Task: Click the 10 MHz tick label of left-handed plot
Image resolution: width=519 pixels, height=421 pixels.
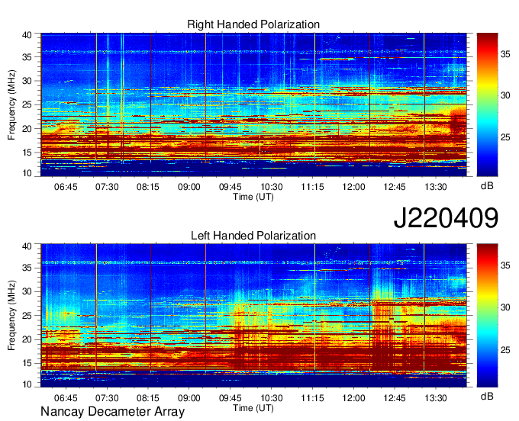Action: point(27,384)
